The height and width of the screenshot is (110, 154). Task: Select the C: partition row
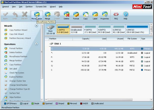(102, 49)
